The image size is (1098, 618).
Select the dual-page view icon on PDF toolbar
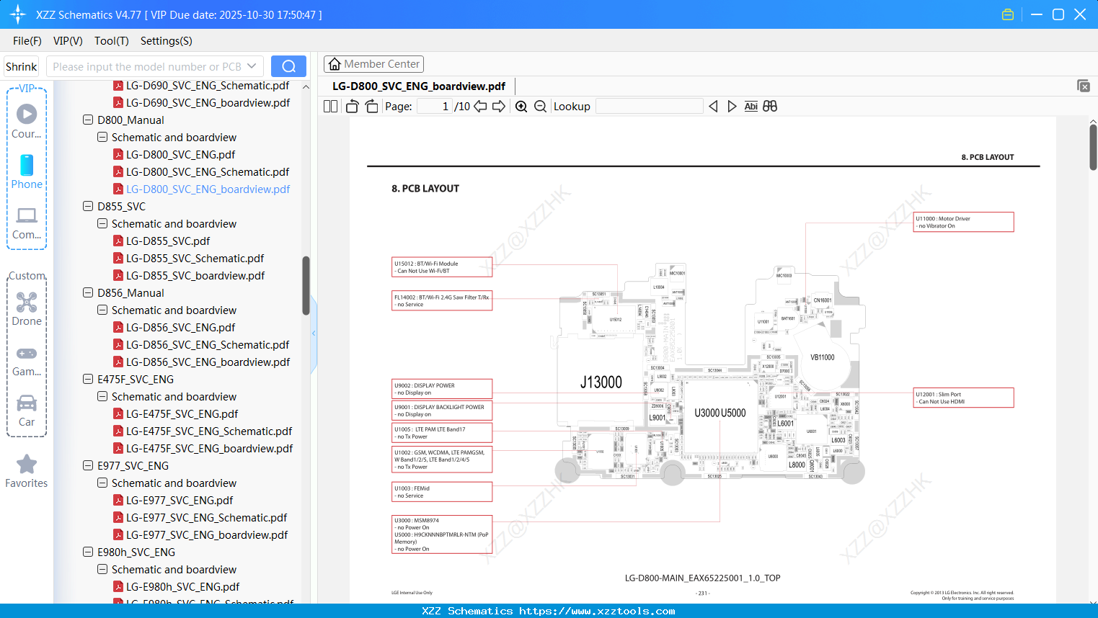329,106
